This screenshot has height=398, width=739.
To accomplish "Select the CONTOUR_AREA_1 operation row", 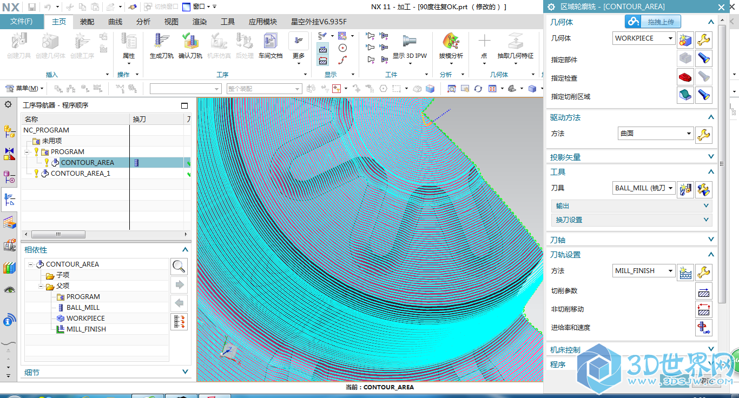I will [80, 173].
